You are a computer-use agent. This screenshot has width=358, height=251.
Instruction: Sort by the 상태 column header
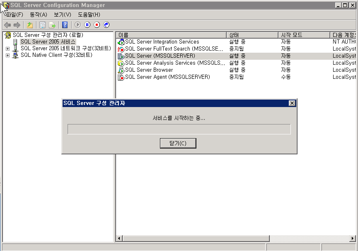click(252, 35)
